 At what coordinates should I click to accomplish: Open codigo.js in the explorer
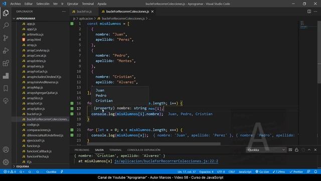[x=33, y=125]
